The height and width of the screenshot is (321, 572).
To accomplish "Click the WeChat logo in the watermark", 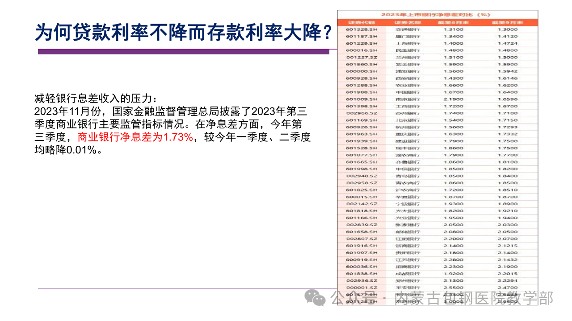I will click(318, 298).
